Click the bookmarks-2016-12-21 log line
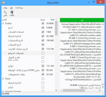This screenshot has width=106, height=97. tap(87, 77)
